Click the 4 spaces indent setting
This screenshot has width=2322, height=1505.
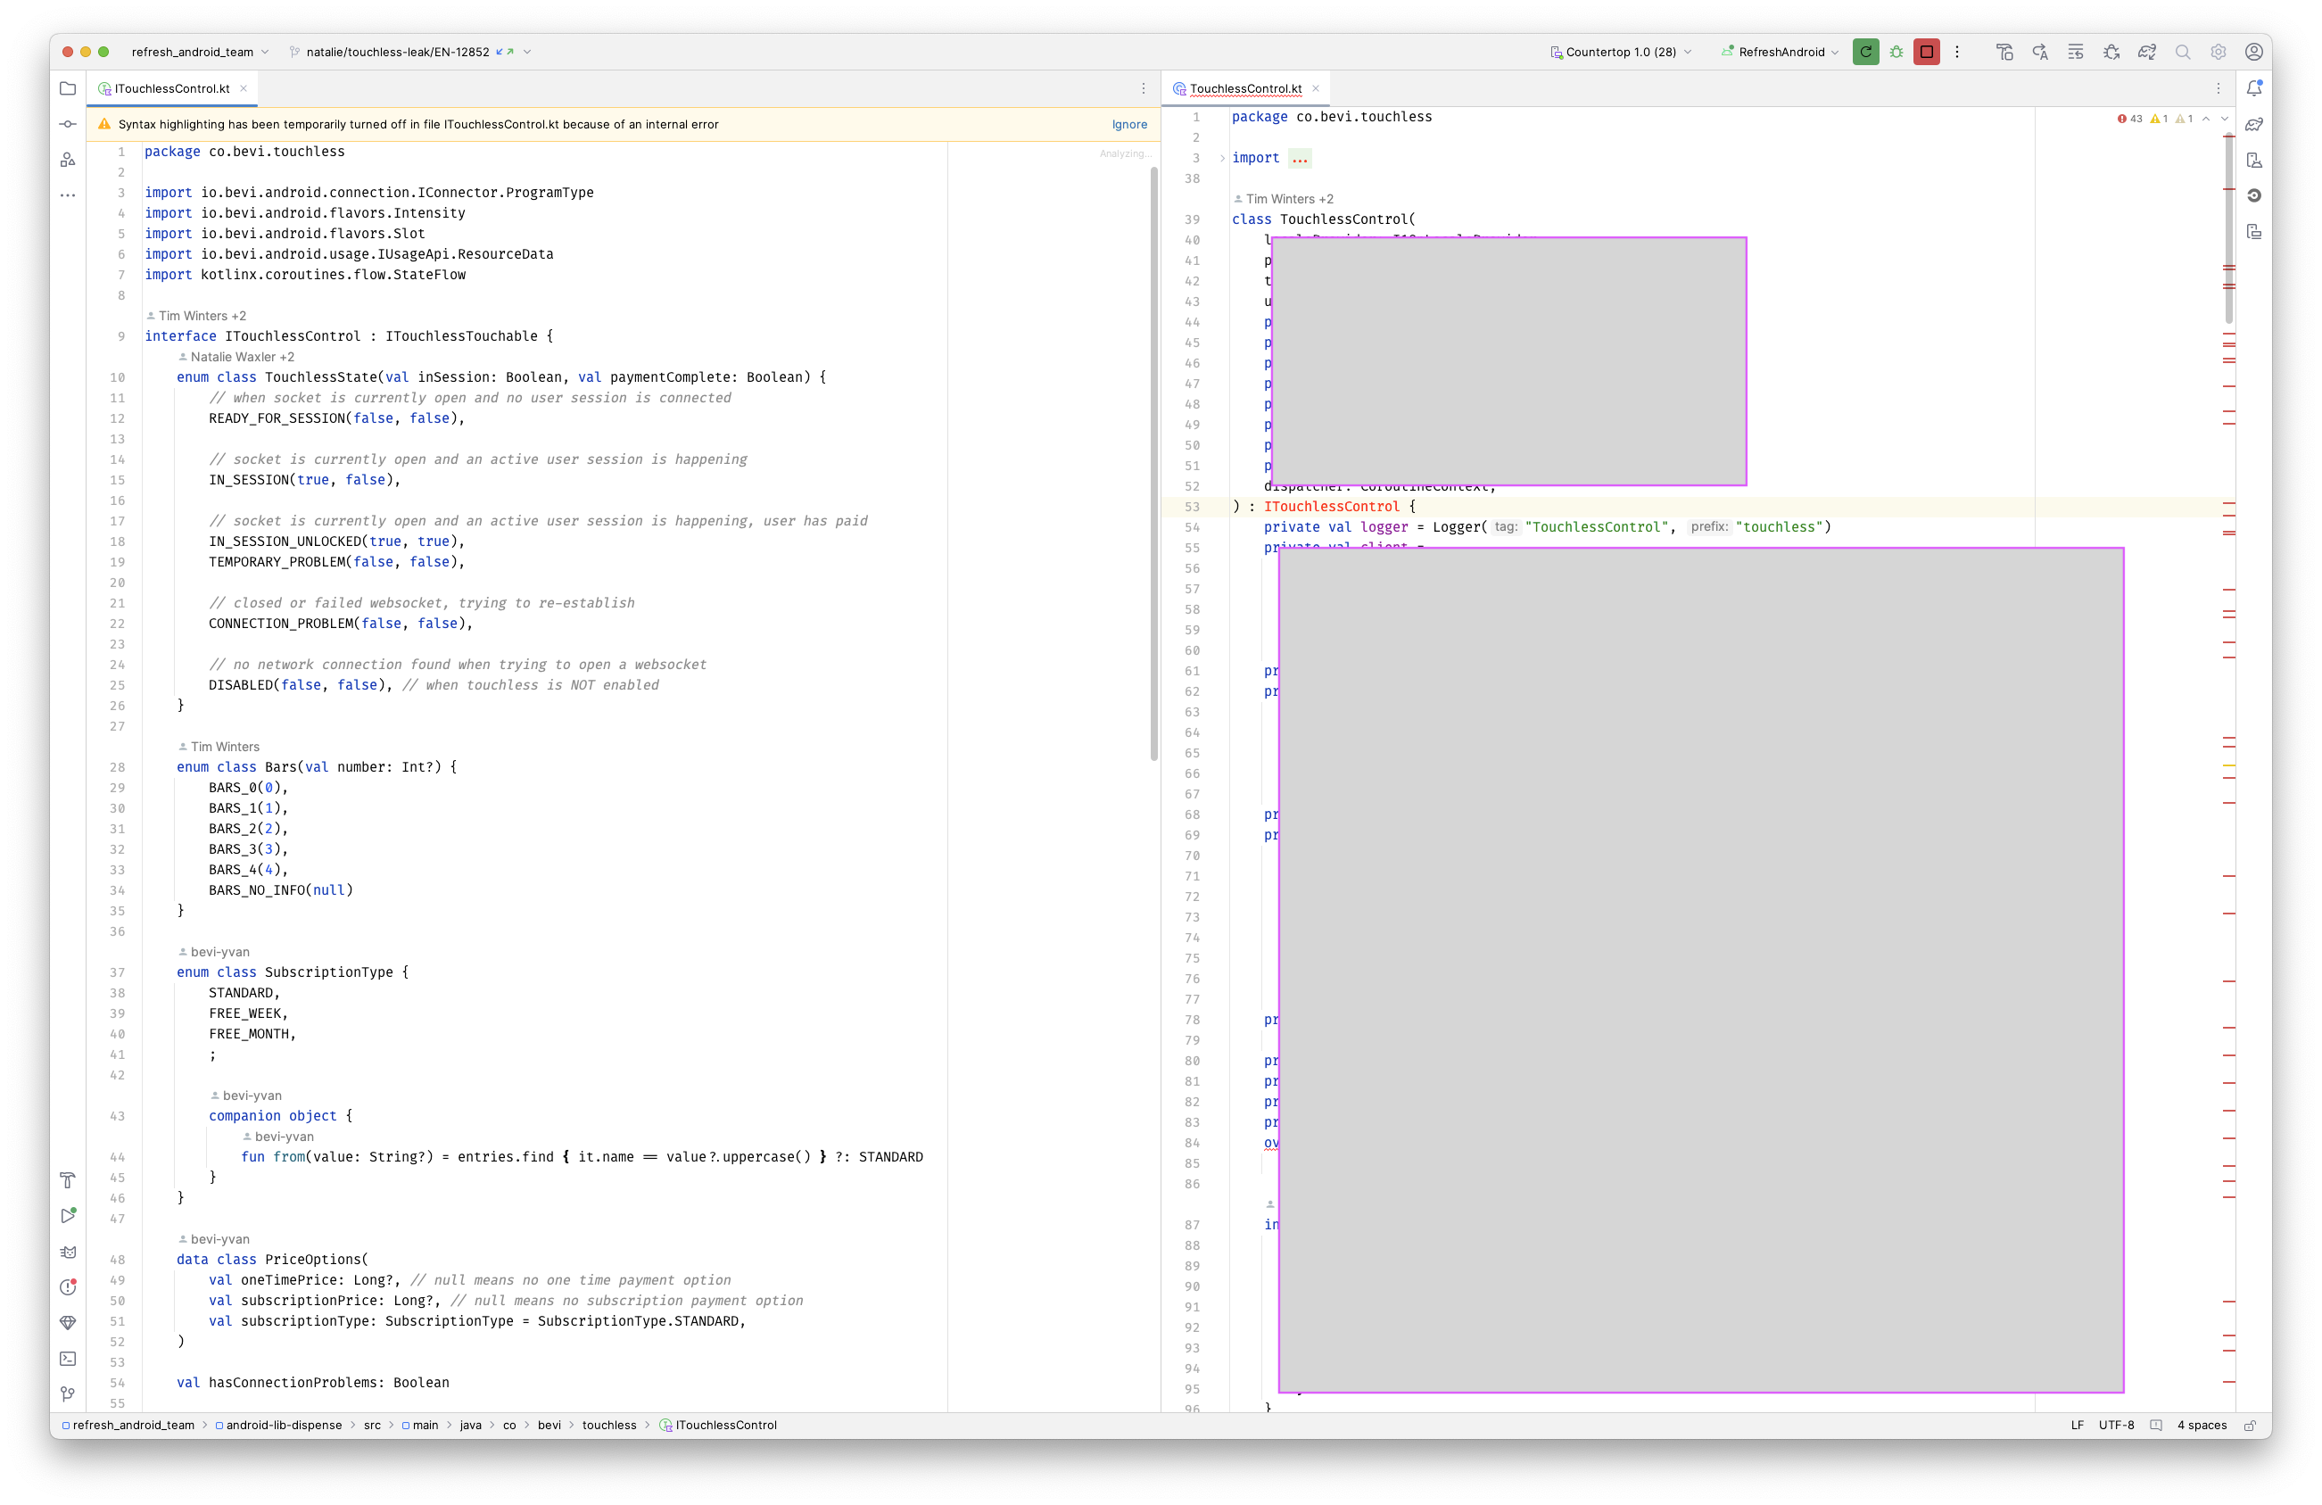click(2201, 1425)
